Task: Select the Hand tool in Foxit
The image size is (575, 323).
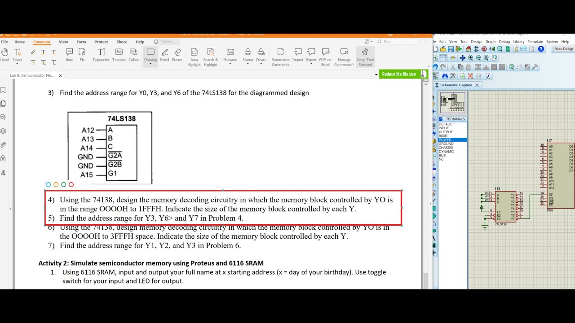Action: [4, 55]
